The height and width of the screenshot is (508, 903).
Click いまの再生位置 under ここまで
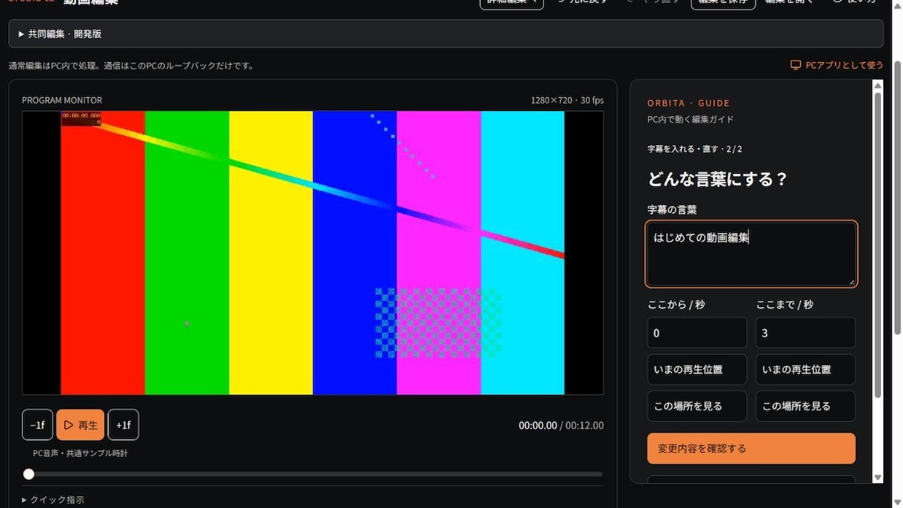click(x=805, y=370)
